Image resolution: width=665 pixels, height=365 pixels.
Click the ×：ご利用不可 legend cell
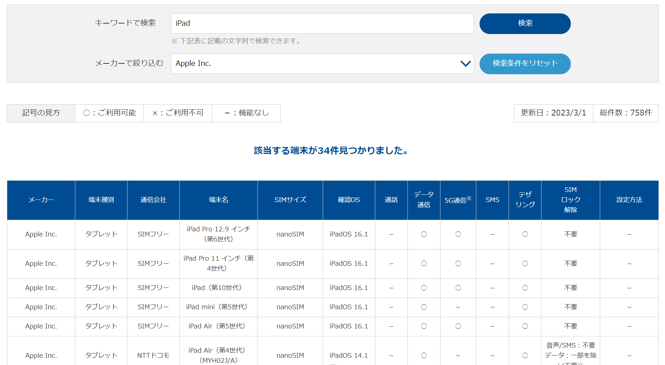pos(178,113)
